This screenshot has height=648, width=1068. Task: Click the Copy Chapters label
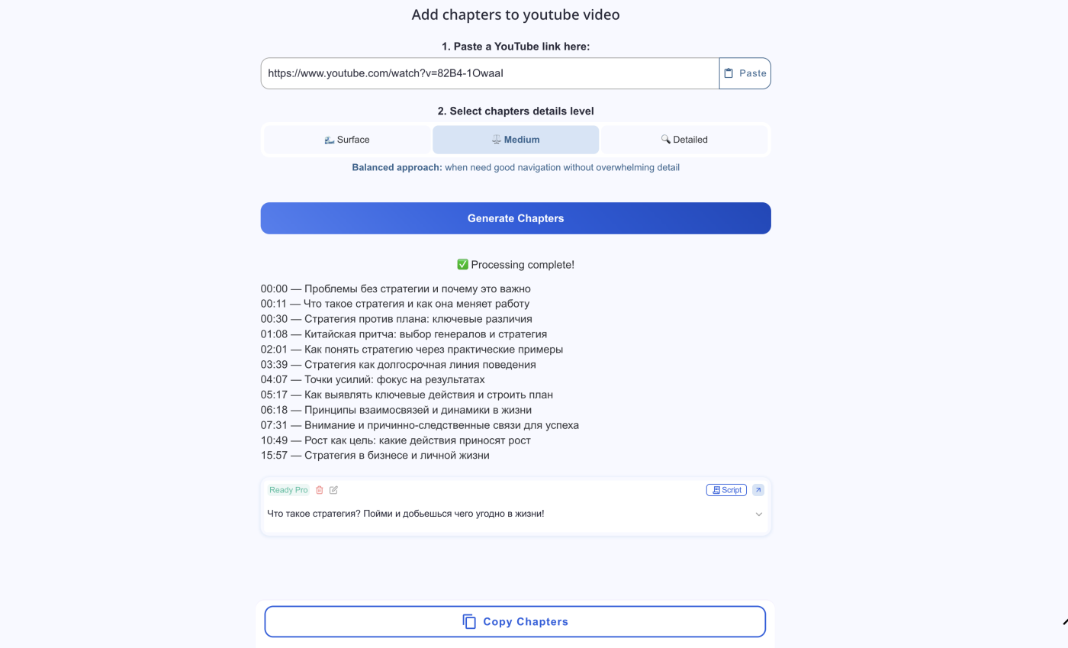(526, 621)
